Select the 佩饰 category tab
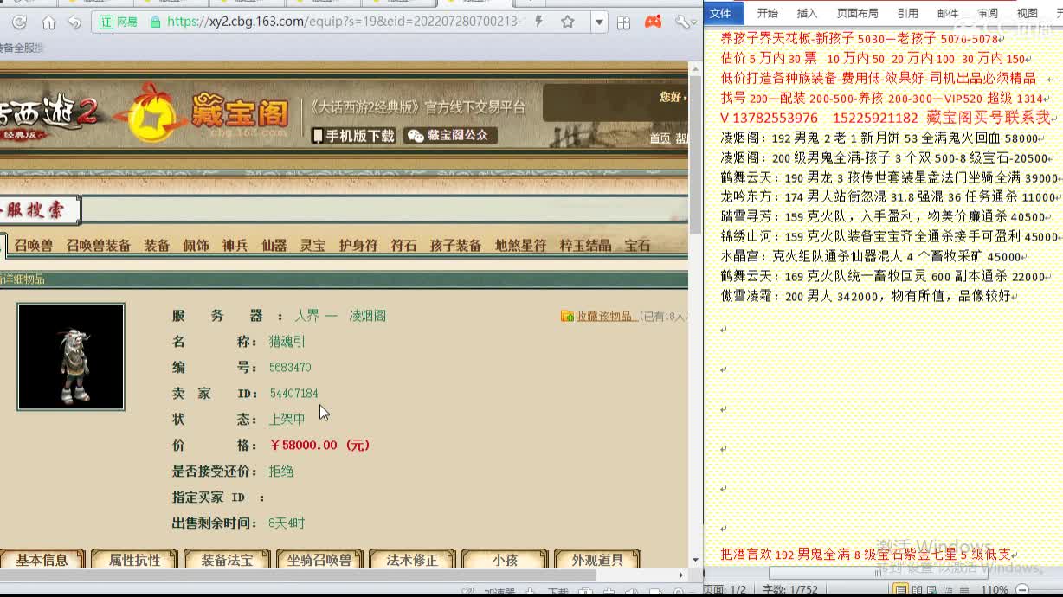This screenshot has width=1063, height=597. click(x=196, y=246)
